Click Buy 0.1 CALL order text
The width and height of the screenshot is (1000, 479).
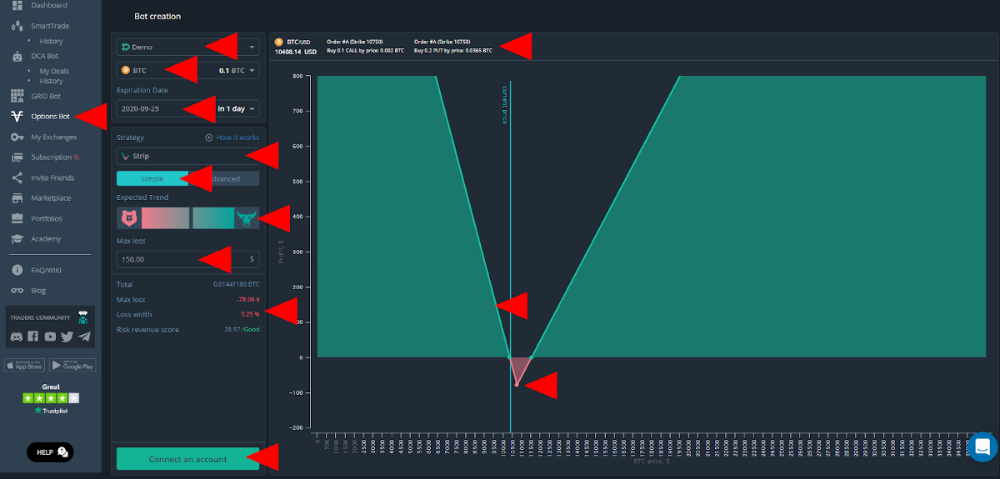point(365,51)
